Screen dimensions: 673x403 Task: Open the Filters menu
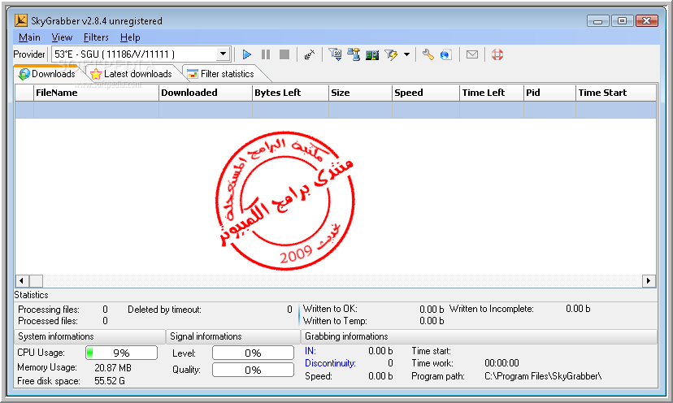[96, 37]
